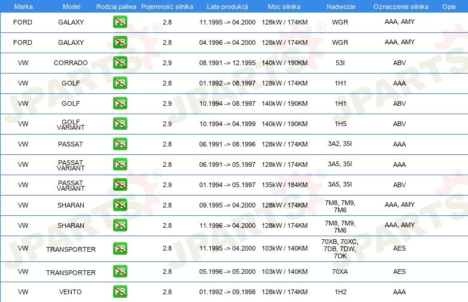The height and width of the screenshot is (302, 468).
Task: Click the Oznaczenie silnika column header
Action: pyautogui.click(x=400, y=7)
